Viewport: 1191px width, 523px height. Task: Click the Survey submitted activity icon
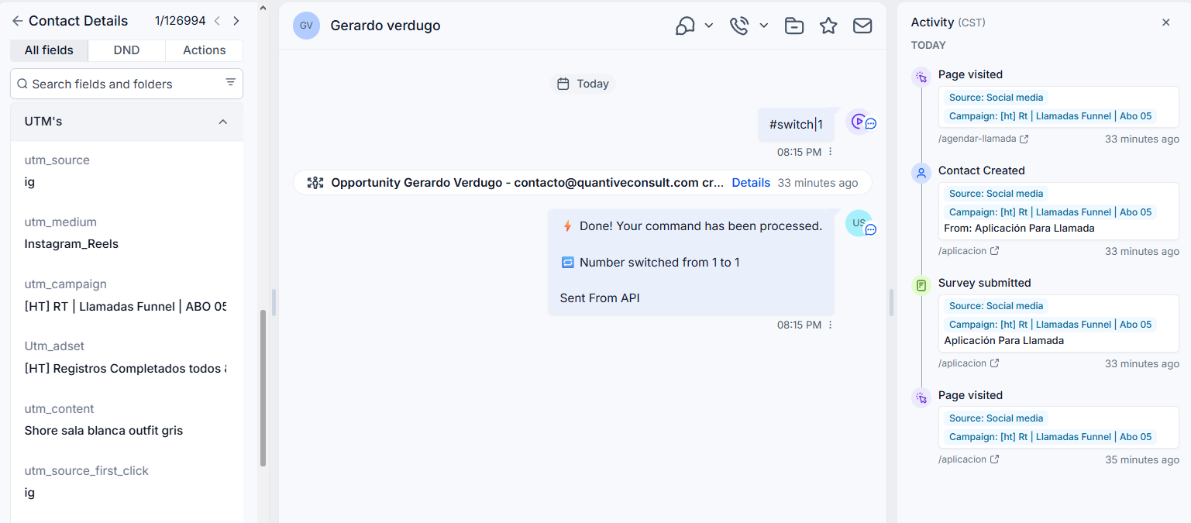921,285
